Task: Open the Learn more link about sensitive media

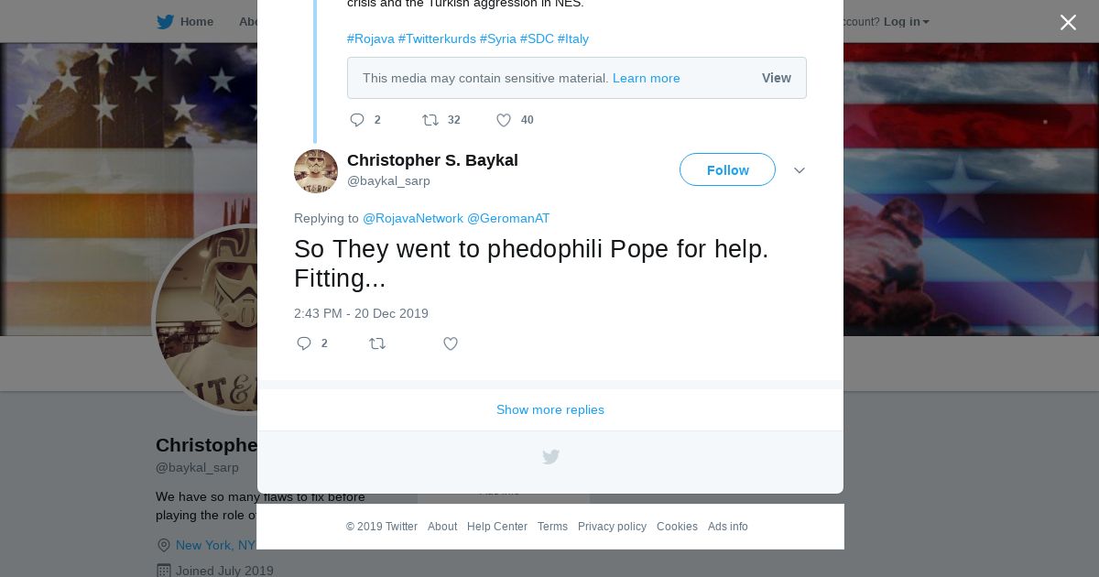Action: click(x=646, y=78)
